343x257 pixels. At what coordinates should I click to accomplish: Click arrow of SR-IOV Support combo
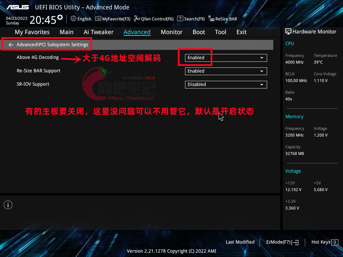pyautogui.click(x=262, y=85)
